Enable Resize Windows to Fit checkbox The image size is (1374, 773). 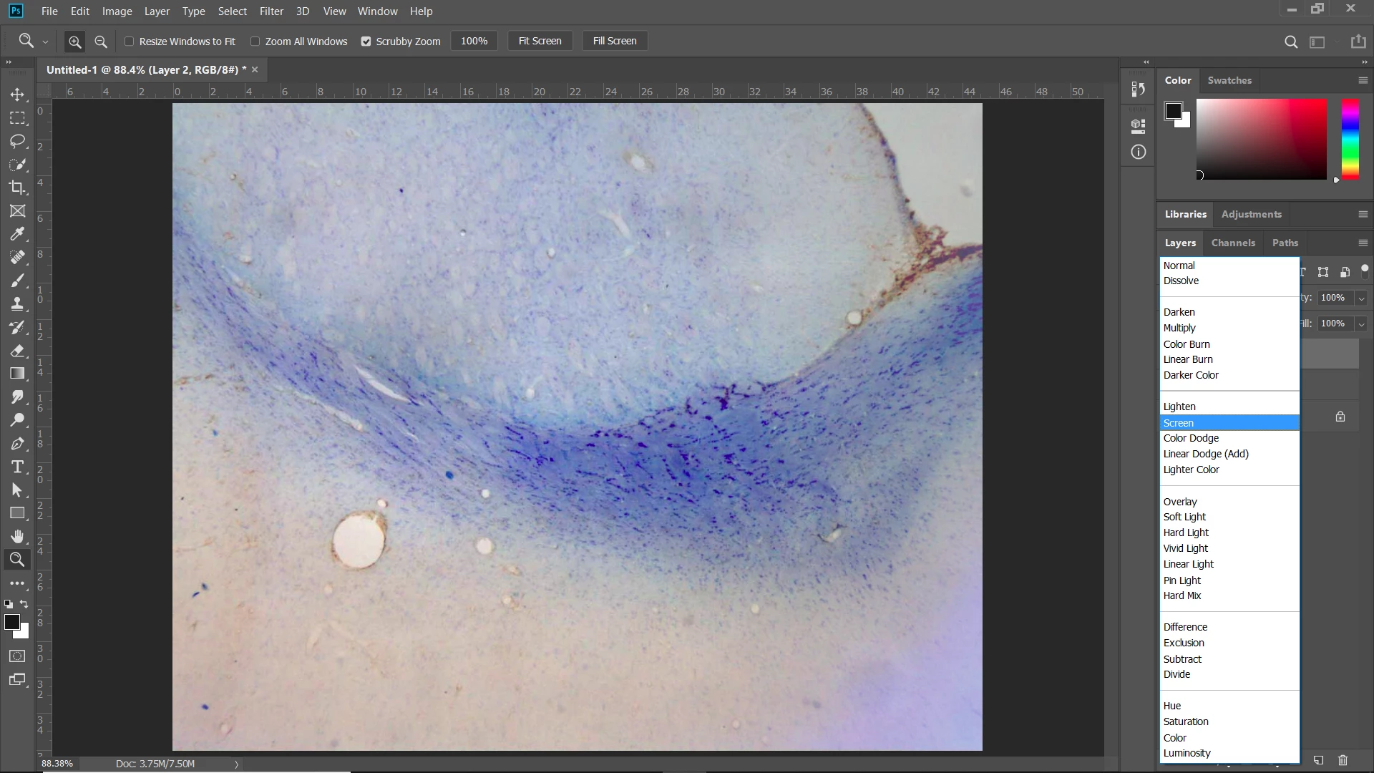[130, 42]
